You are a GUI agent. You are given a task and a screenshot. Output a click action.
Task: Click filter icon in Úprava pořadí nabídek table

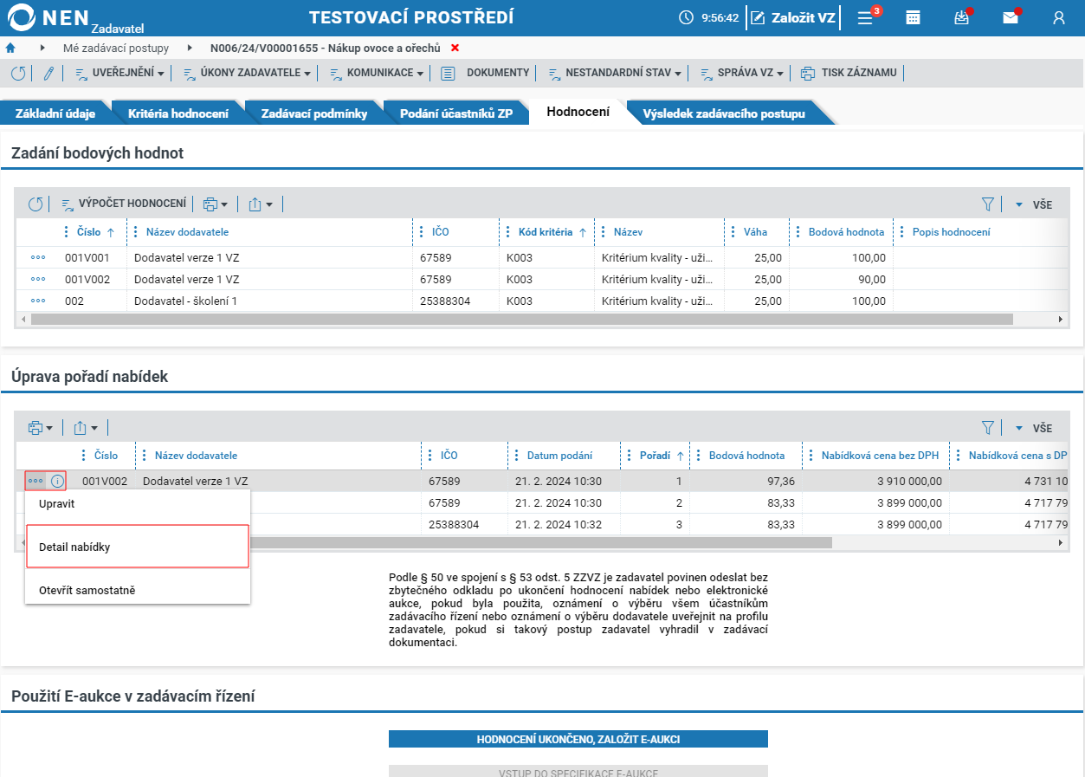987,428
